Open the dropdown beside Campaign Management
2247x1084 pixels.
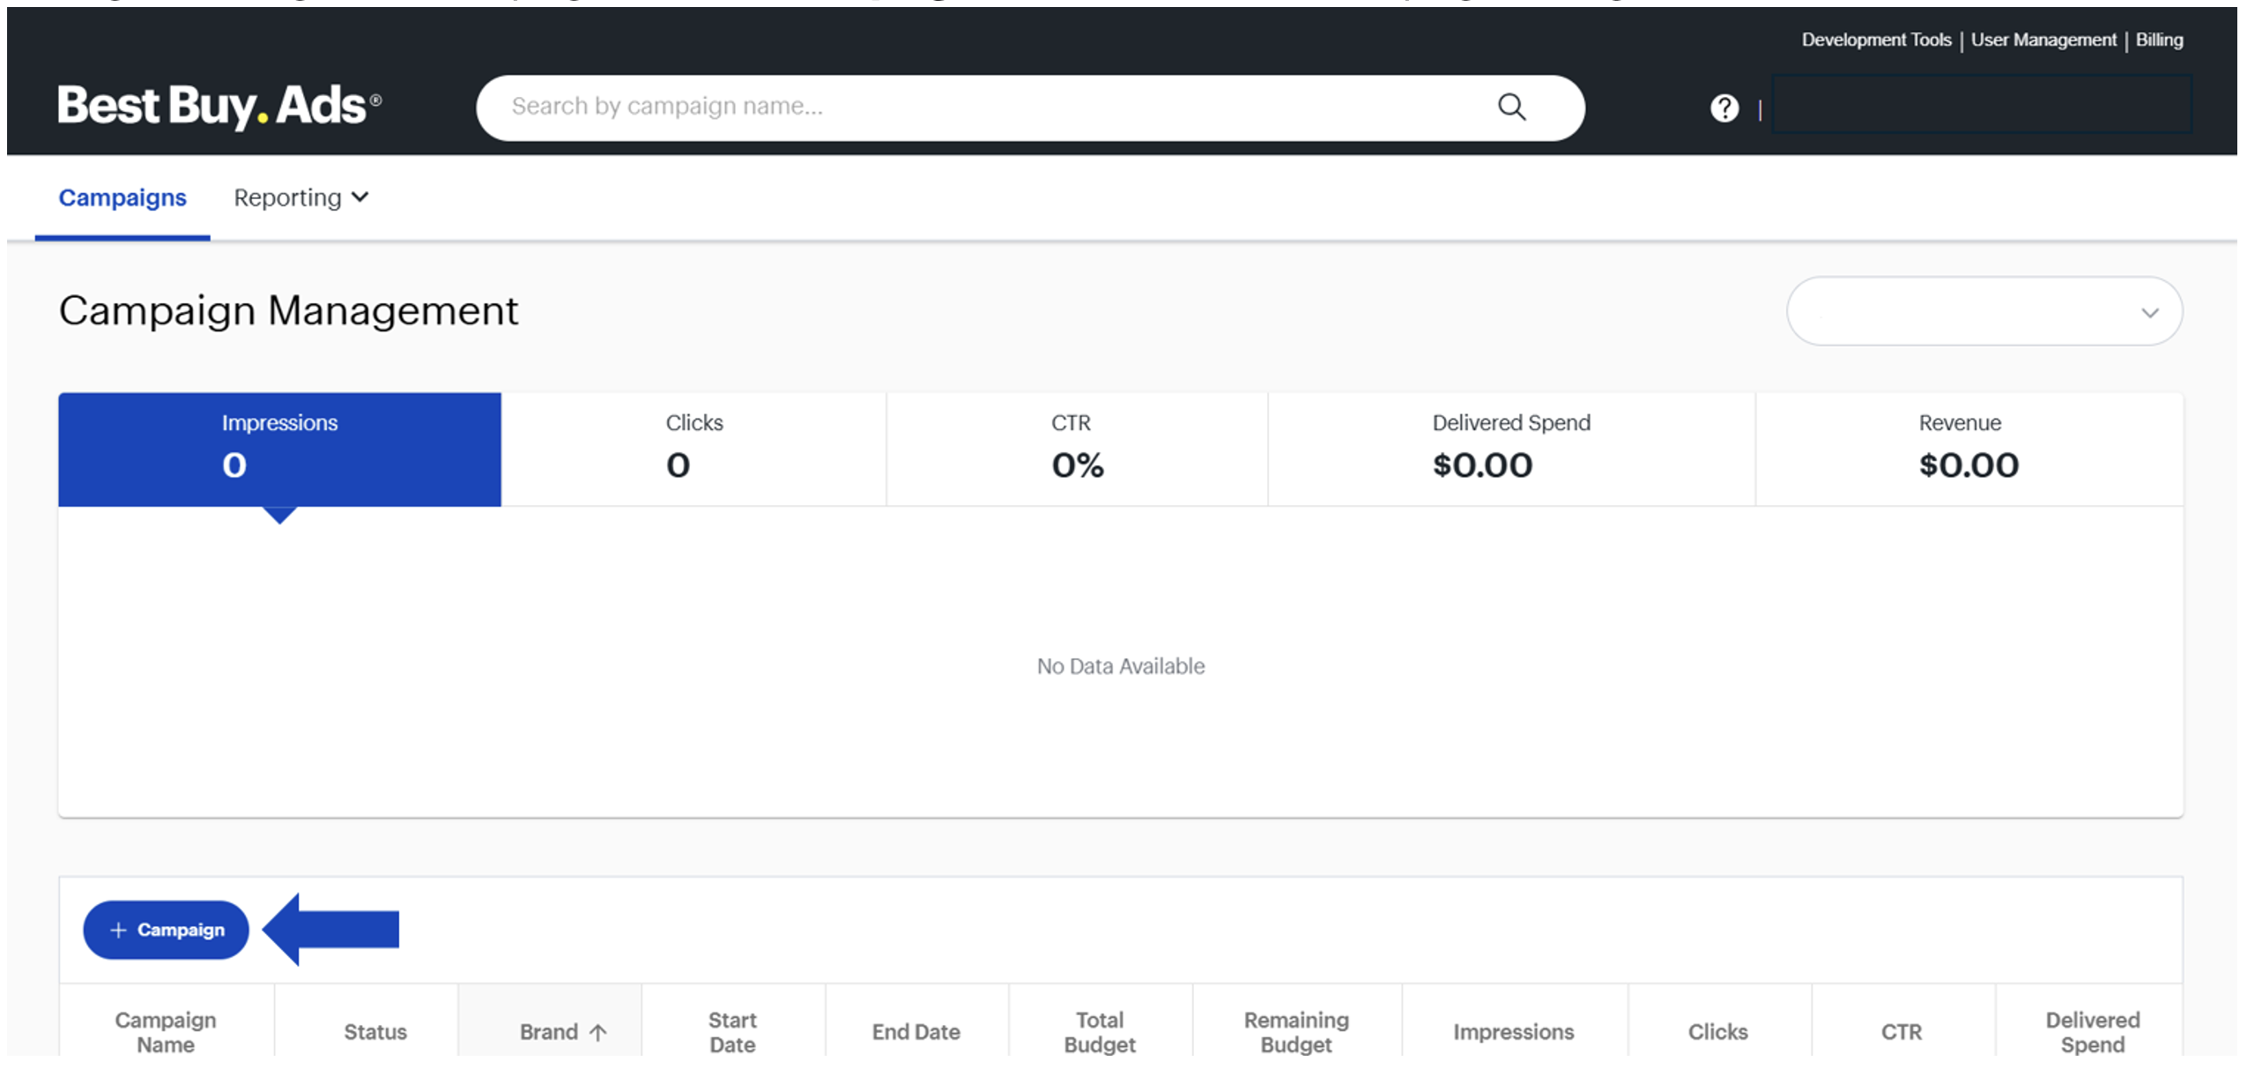click(1983, 312)
